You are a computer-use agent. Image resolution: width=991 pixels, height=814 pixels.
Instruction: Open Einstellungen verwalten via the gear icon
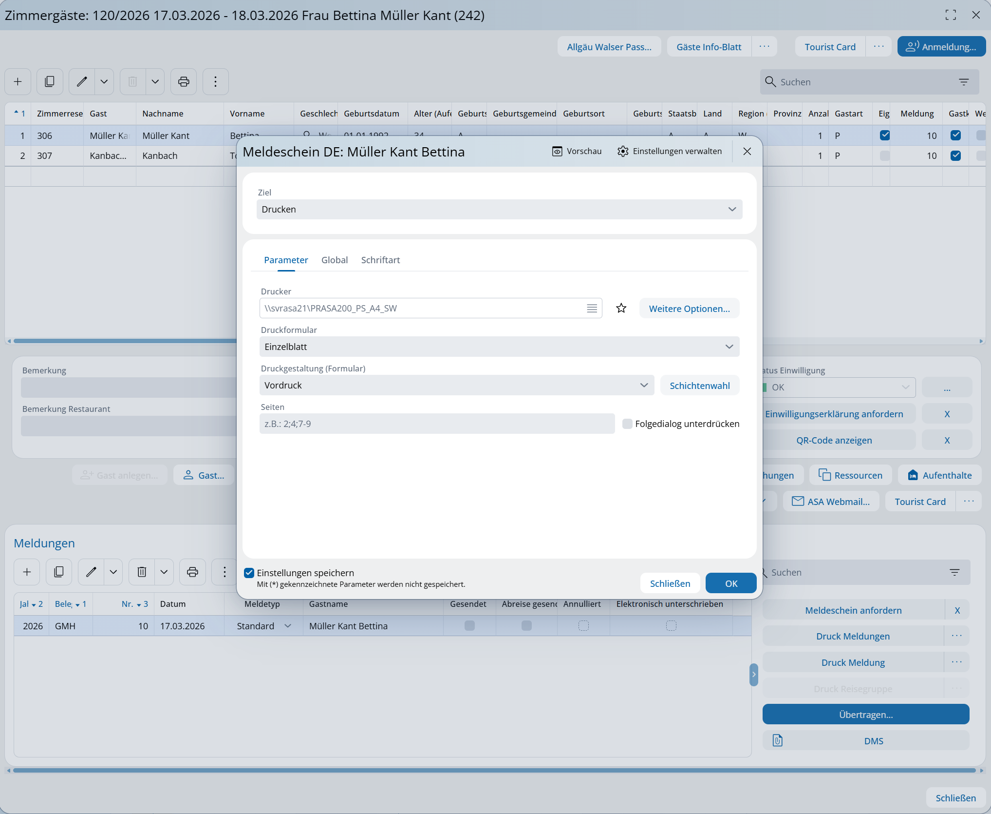click(x=623, y=151)
